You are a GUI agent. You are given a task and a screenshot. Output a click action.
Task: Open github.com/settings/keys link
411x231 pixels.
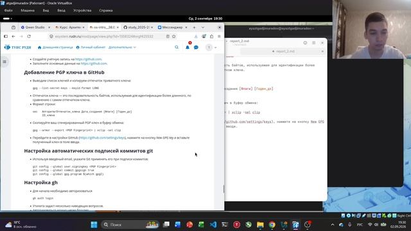tap(102, 138)
